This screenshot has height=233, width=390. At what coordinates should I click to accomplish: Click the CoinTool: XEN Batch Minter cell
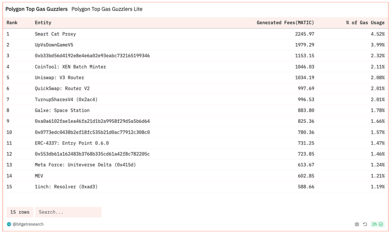[x=70, y=67]
